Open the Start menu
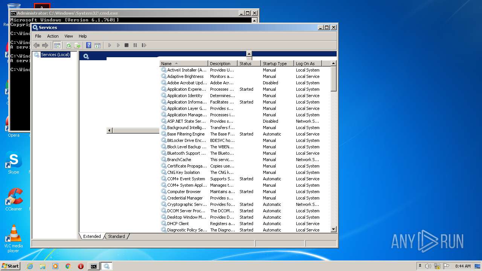The image size is (482, 271). pos(10,266)
